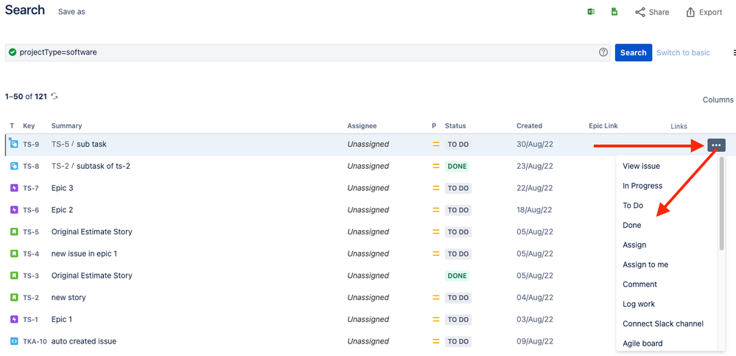Click the medium priority icon of TS-2
Screen dimensions: 736x356
(435, 297)
